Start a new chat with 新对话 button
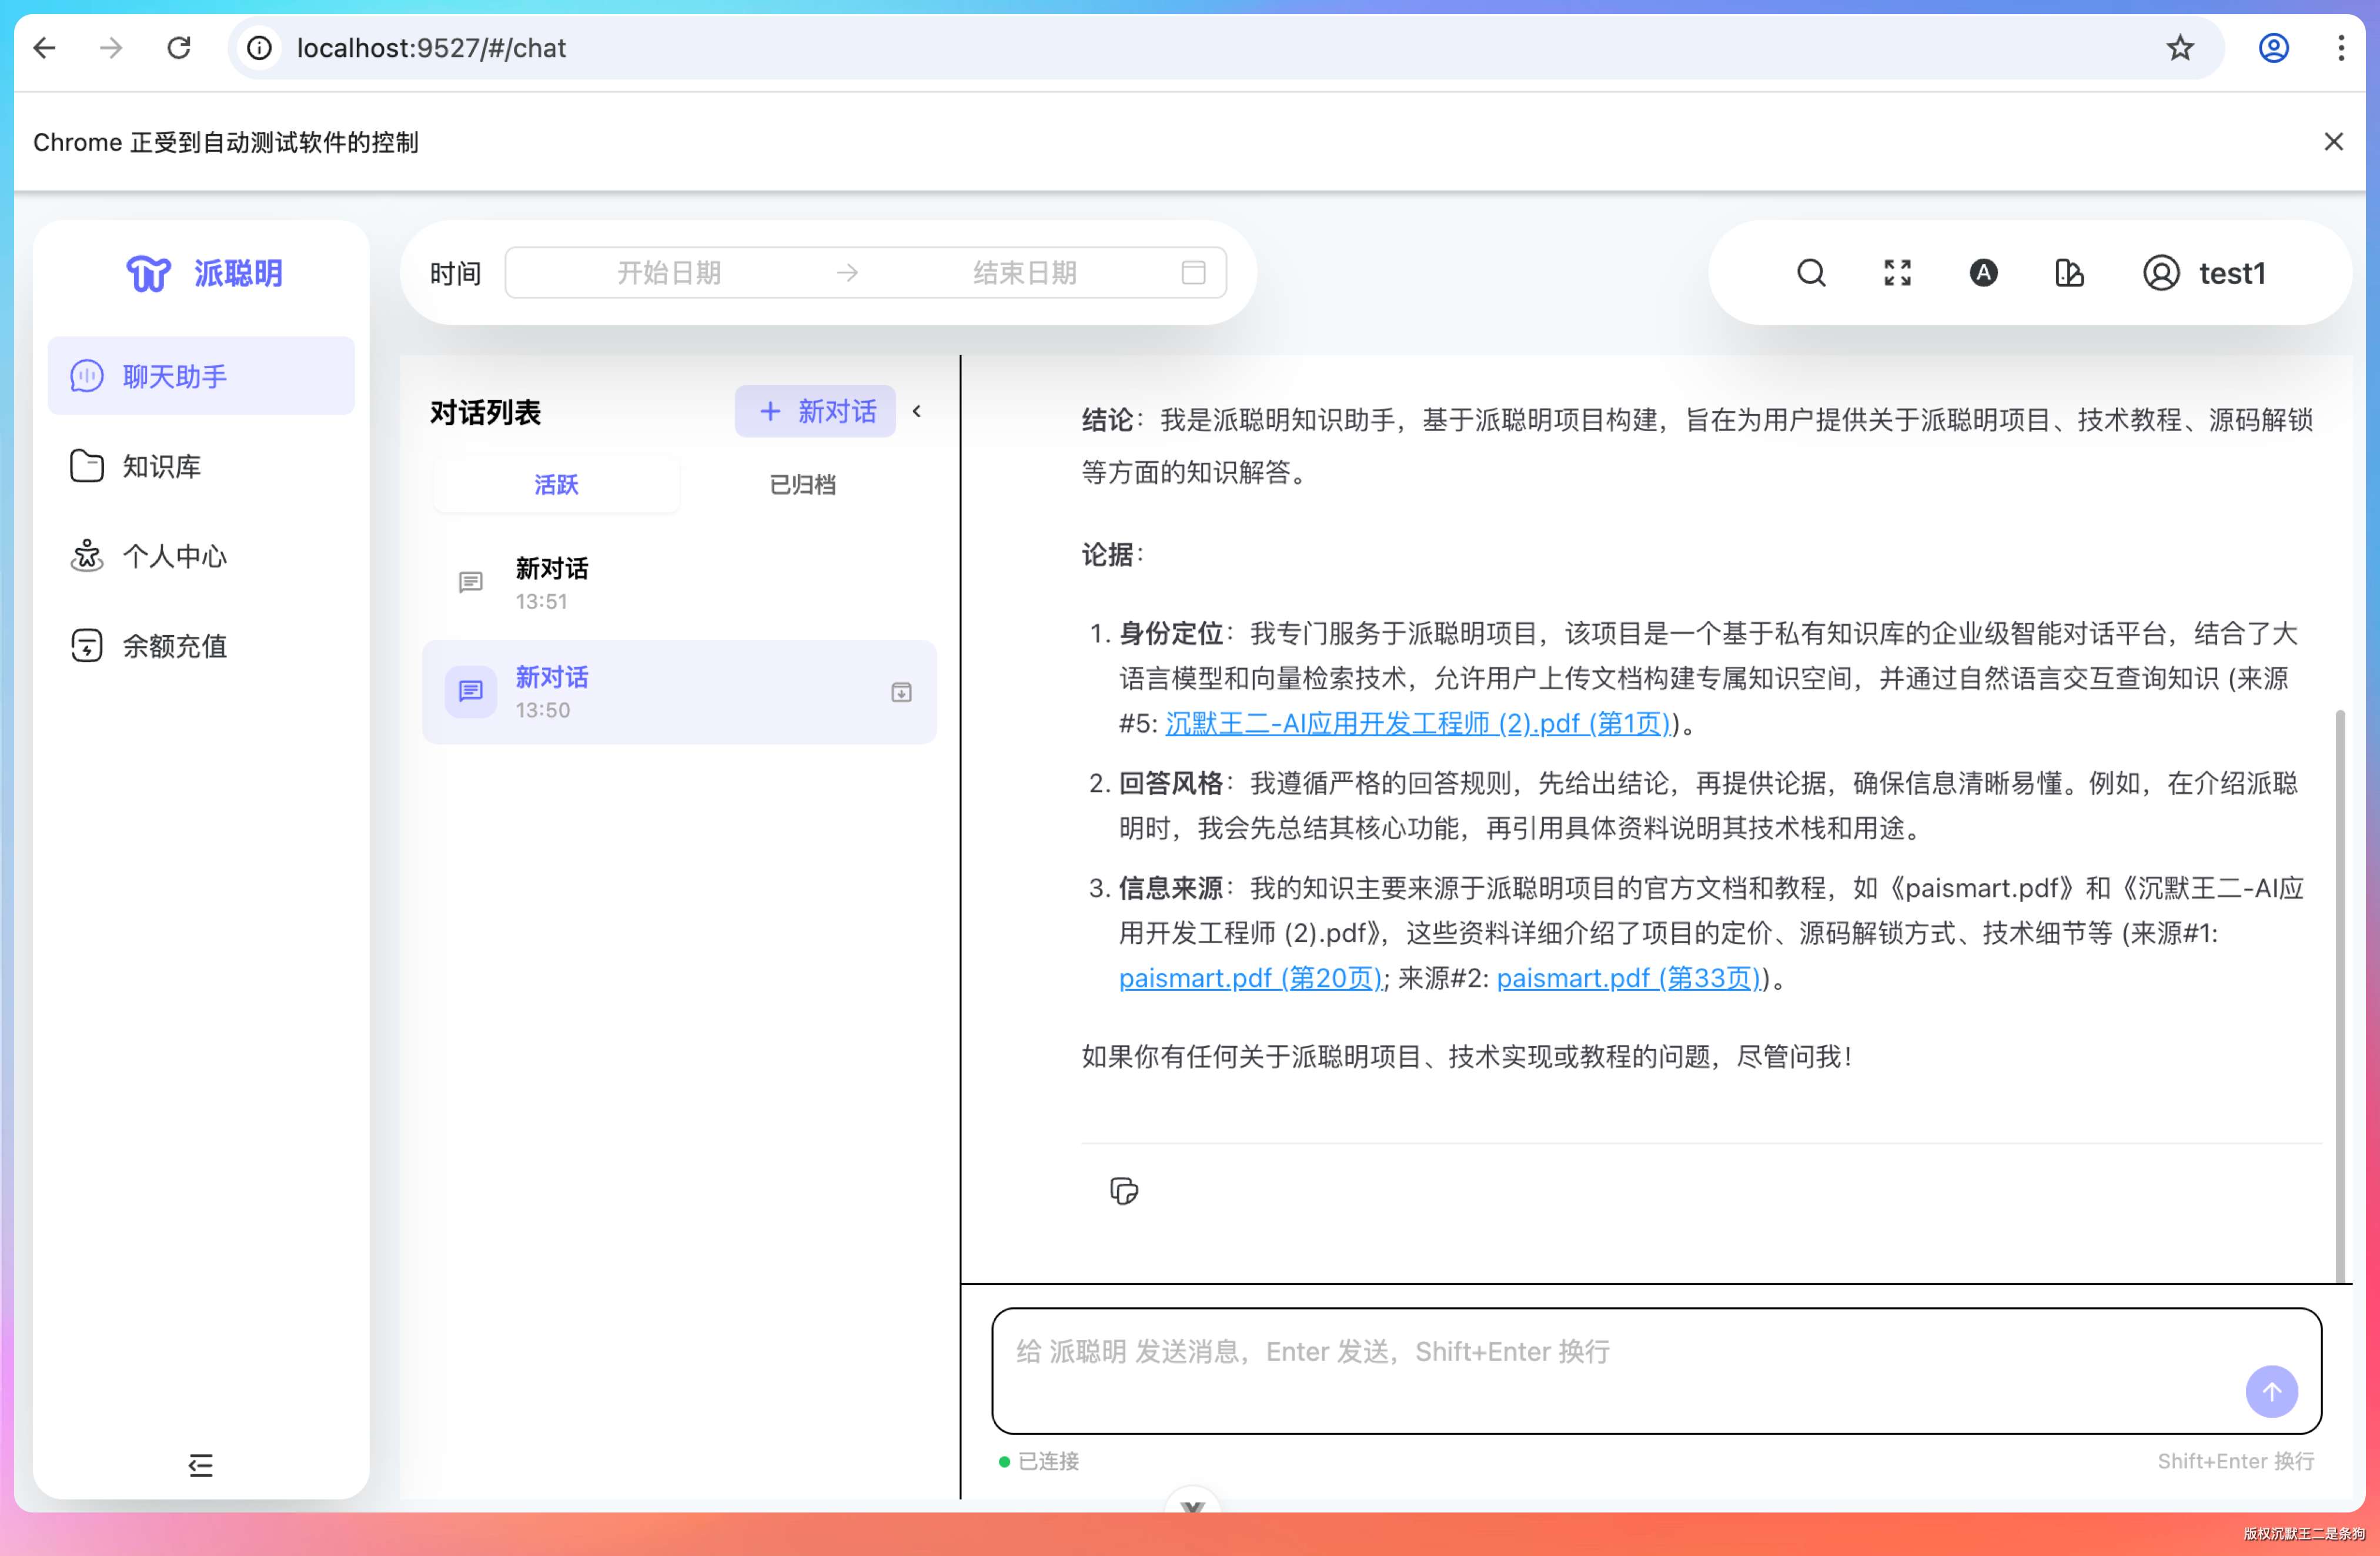This screenshot has width=2380, height=1556. click(816, 411)
